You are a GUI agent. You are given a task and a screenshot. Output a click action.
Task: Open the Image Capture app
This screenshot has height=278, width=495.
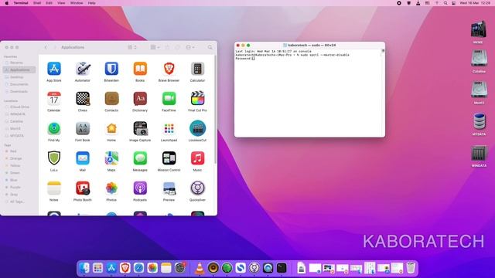[x=140, y=129]
